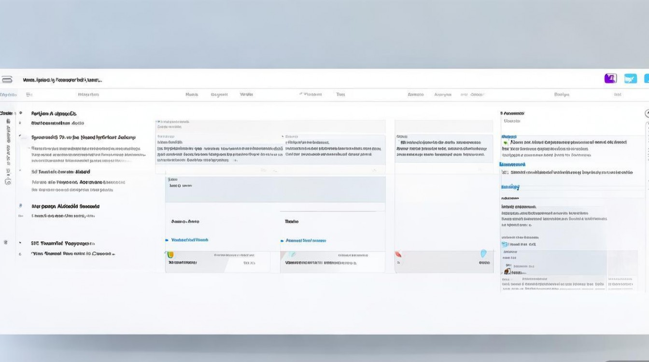Click the blue droplet icon on the third bottom card

tap(483, 253)
